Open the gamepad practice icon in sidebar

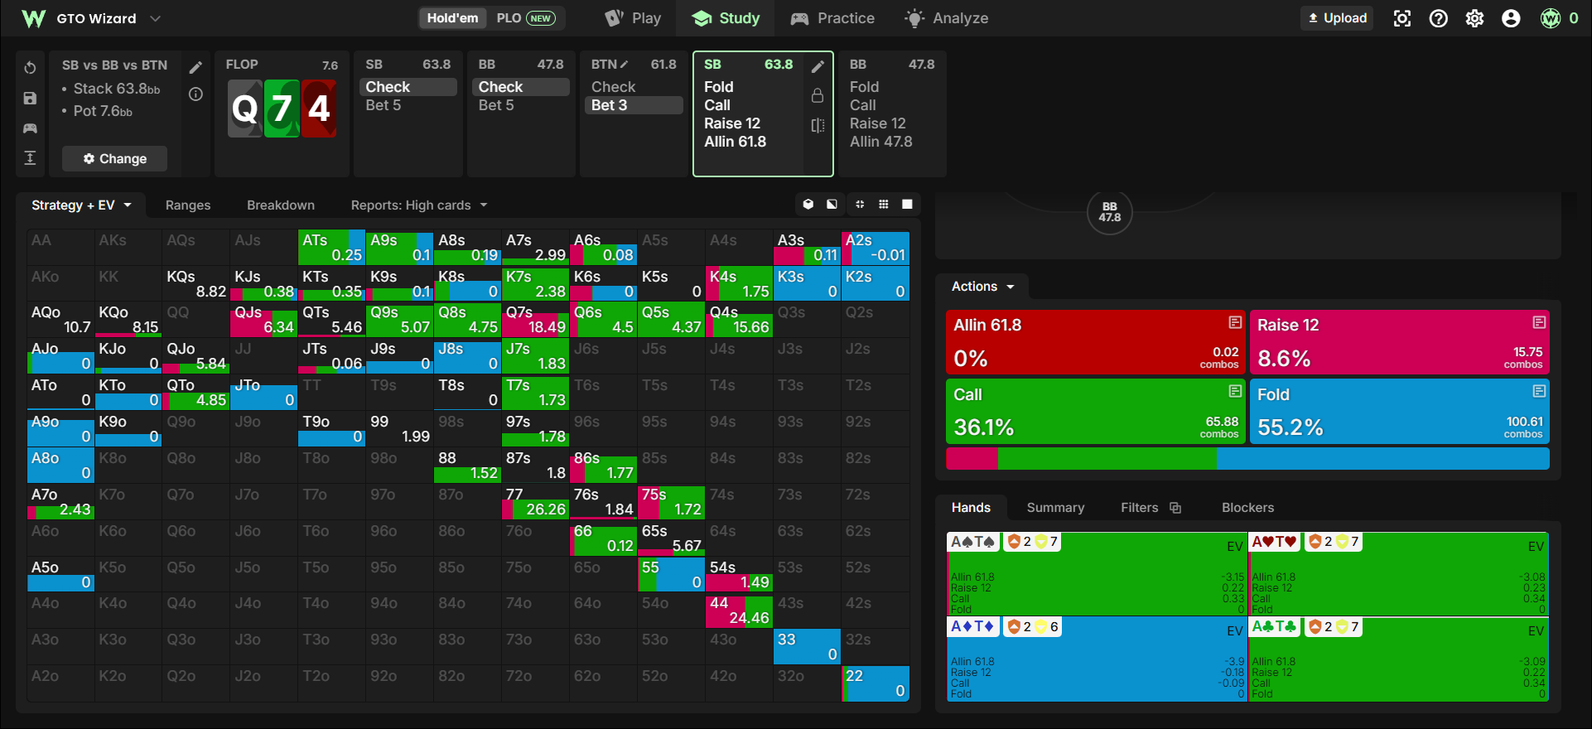[30, 128]
